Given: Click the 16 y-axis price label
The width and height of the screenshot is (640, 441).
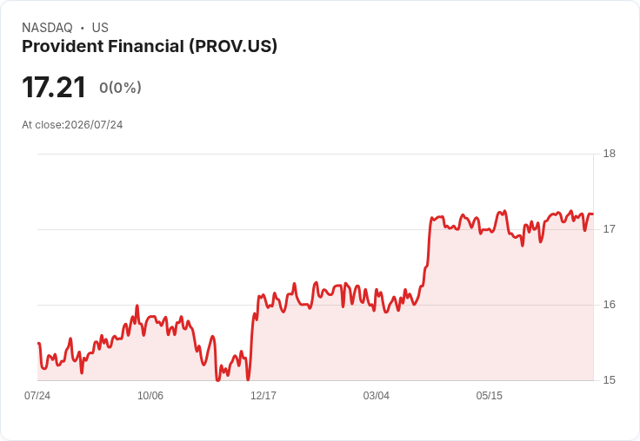Looking at the screenshot, I should (609, 305).
